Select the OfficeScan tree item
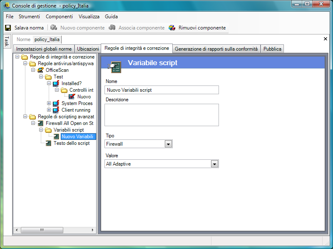This screenshot has width=333, height=249. [57, 70]
